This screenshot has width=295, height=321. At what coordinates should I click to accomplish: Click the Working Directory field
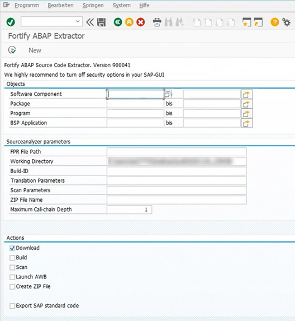point(177,161)
